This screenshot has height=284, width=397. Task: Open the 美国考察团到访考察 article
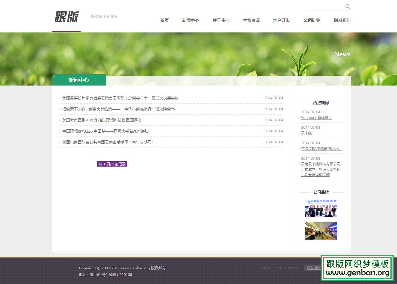(102, 120)
